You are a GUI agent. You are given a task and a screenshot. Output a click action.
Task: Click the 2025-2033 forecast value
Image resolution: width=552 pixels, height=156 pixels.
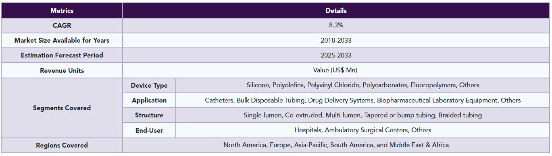point(336,55)
